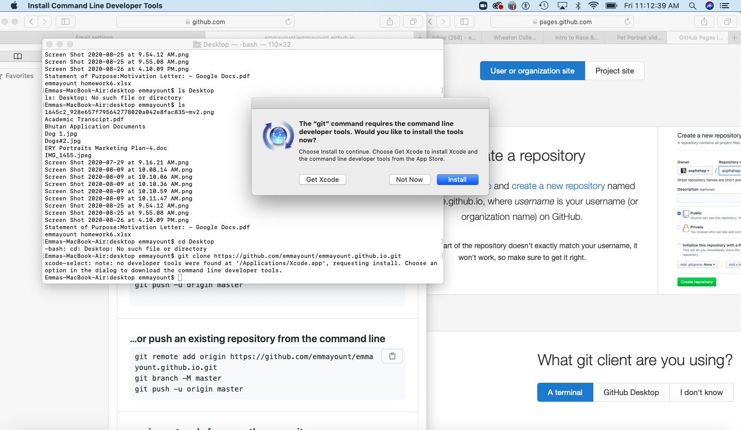Go forward in right Safari window
This screenshot has width=741, height=430.
[x=444, y=22]
